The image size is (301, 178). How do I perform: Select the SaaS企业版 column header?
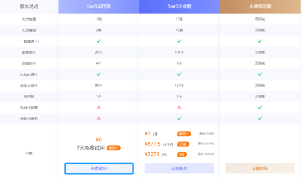pos(179,7)
